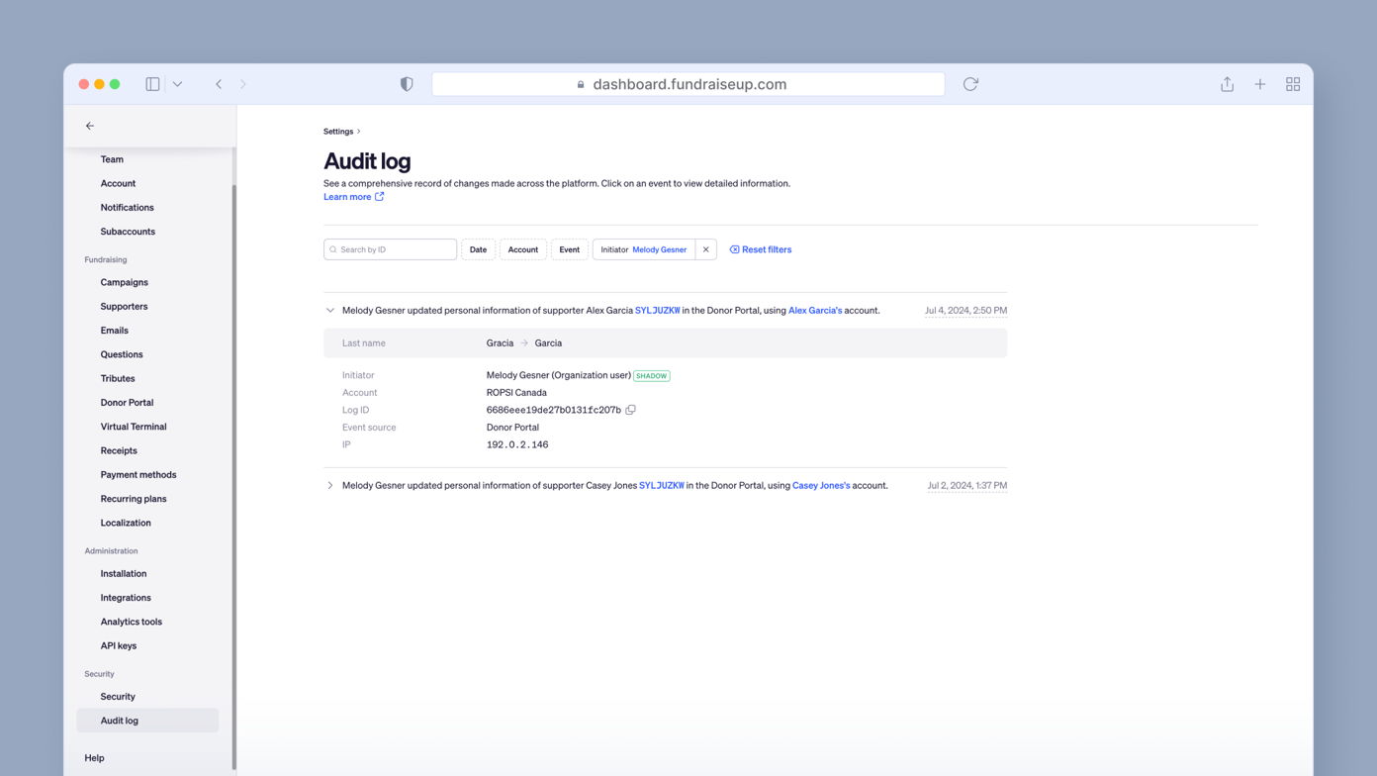Remove the Melody Gesner initiator filter
Screen dimensions: 1377x776
pyautogui.click(x=705, y=248)
